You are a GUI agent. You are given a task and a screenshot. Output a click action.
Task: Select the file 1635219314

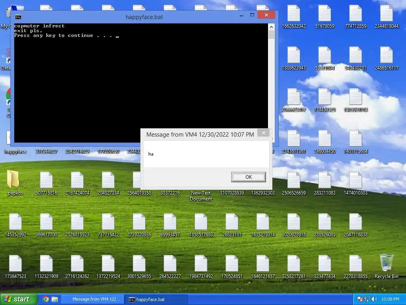coord(262,226)
